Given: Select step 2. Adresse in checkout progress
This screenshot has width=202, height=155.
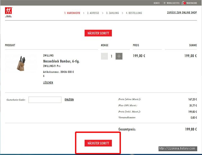Looking at the screenshot, I should (x=93, y=13).
